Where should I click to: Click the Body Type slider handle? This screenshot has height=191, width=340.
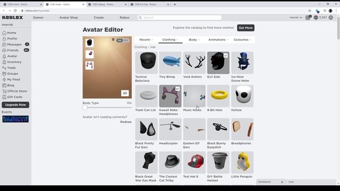coord(84,107)
